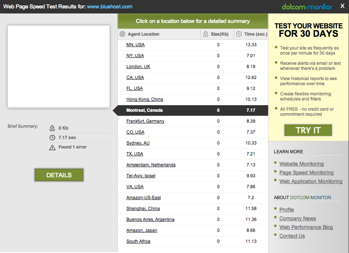Select the Tel-Aviv, Israel location
349x253 pixels.
pyautogui.click(x=141, y=175)
